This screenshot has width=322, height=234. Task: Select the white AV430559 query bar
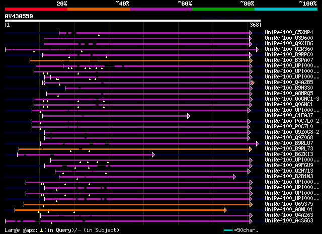(133, 21)
